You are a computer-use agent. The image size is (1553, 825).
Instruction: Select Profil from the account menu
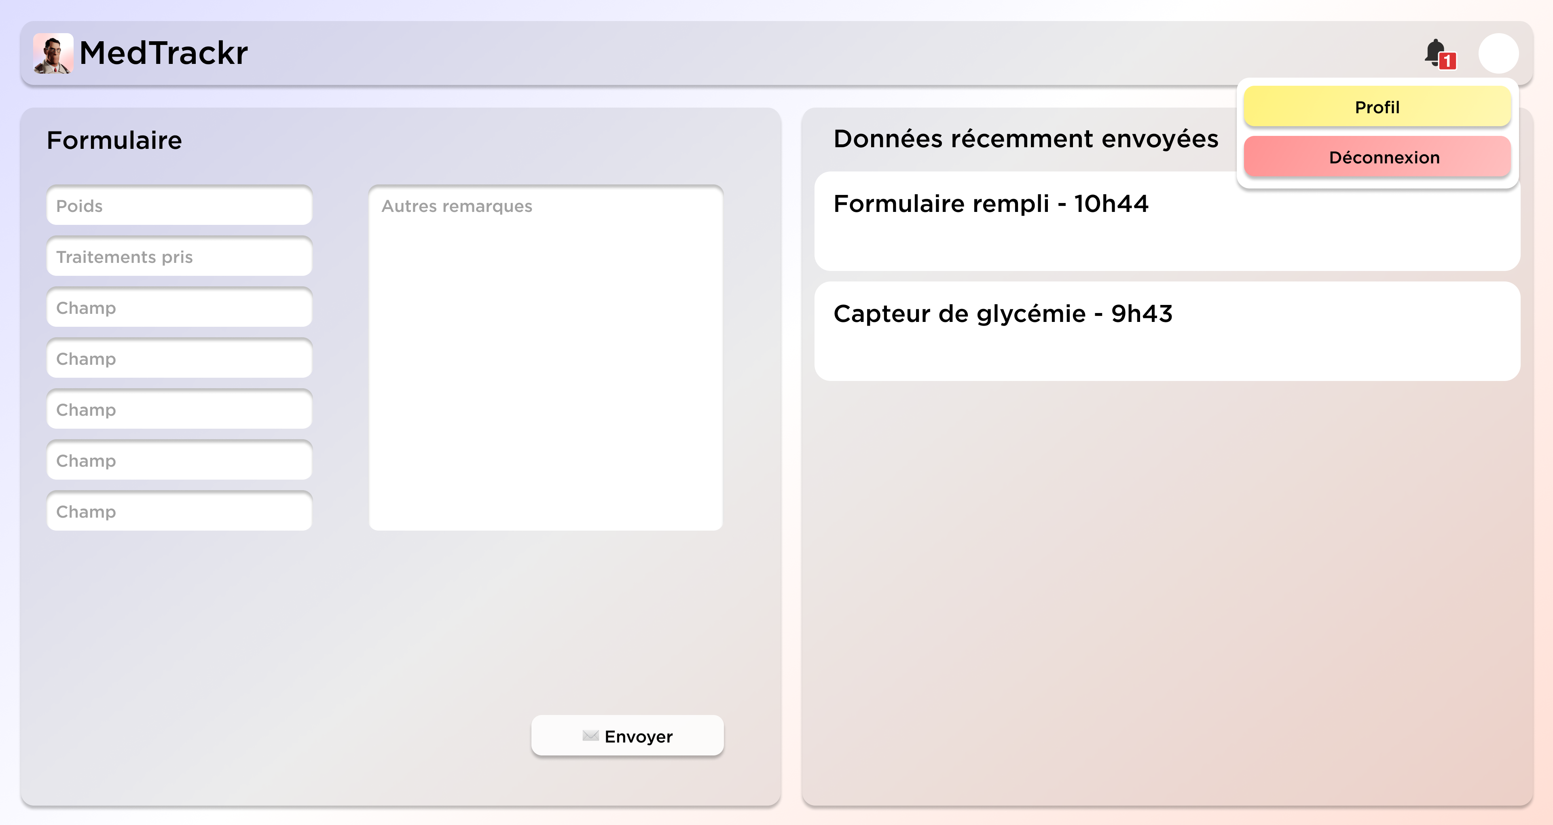coord(1377,107)
